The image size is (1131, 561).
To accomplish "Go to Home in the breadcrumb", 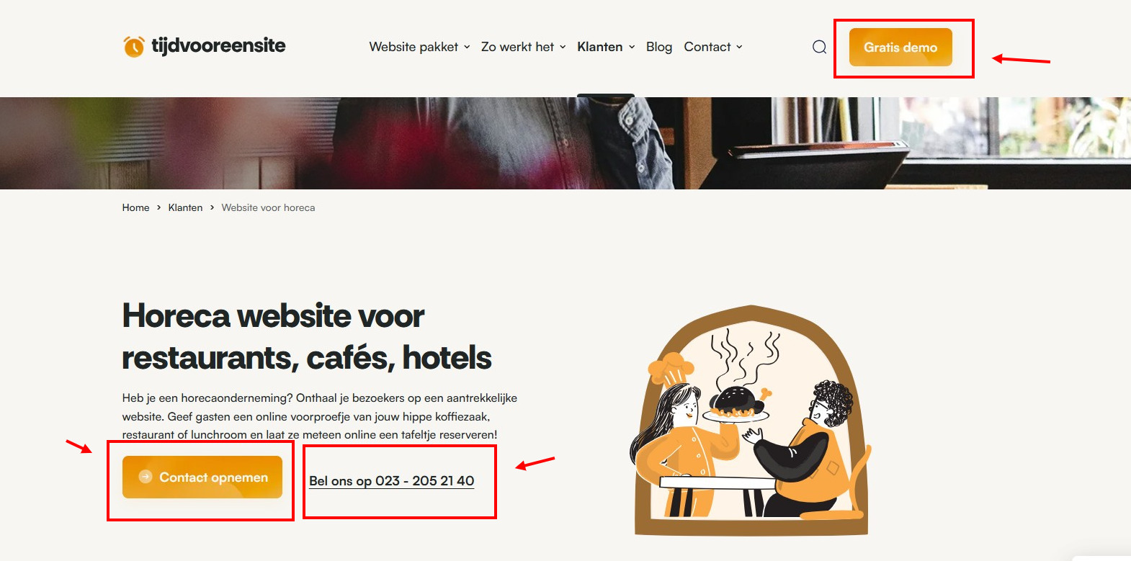I will click(135, 207).
